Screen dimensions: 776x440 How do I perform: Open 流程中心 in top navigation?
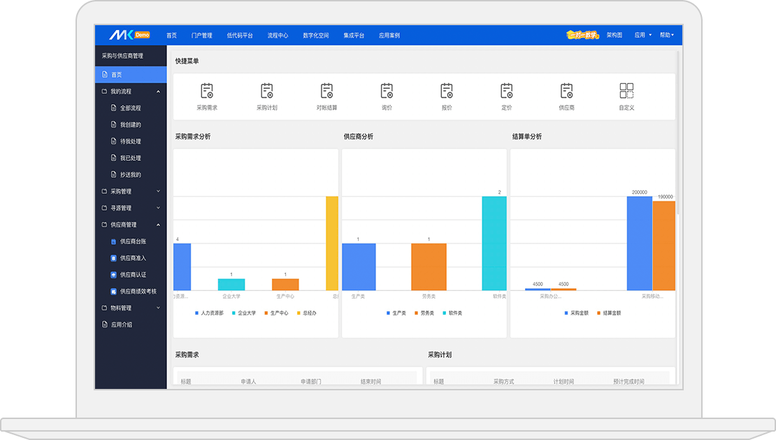point(278,35)
